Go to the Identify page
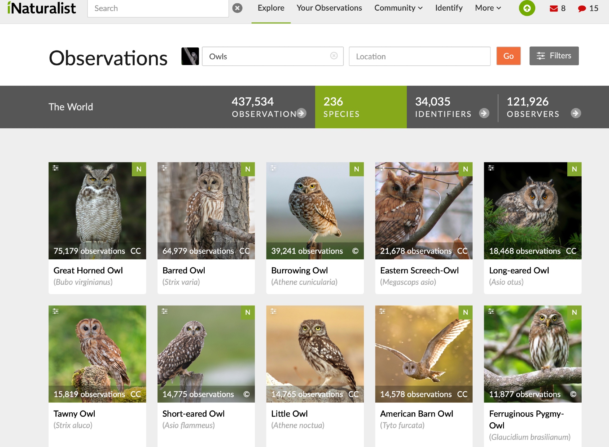The image size is (609, 447). pyautogui.click(x=449, y=8)
